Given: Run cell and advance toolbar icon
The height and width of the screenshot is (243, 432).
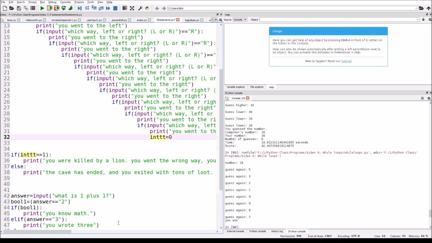Looking at the screenshot, I should (56, 8).
